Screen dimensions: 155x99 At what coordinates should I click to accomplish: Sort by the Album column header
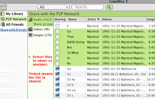coord(124,19)
